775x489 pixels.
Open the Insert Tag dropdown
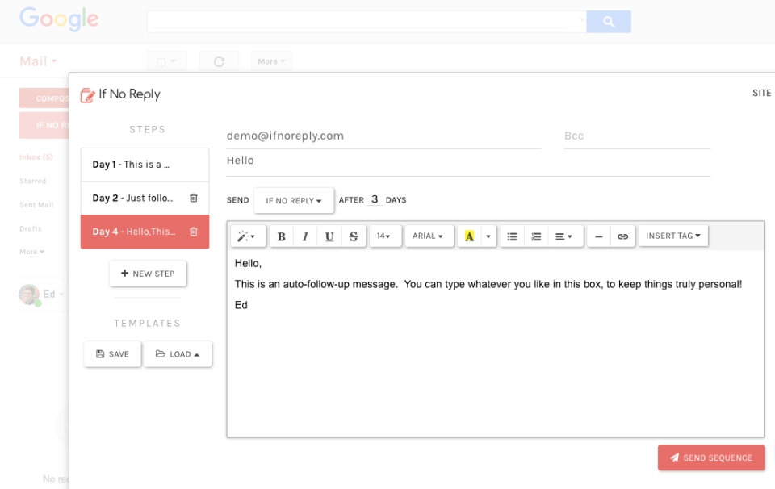coord(672,236)
